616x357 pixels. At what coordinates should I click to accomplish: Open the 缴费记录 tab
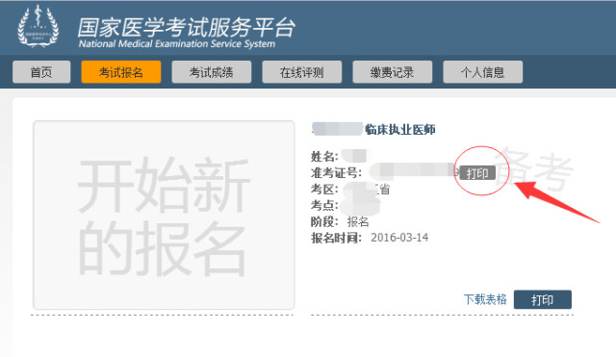393,72
